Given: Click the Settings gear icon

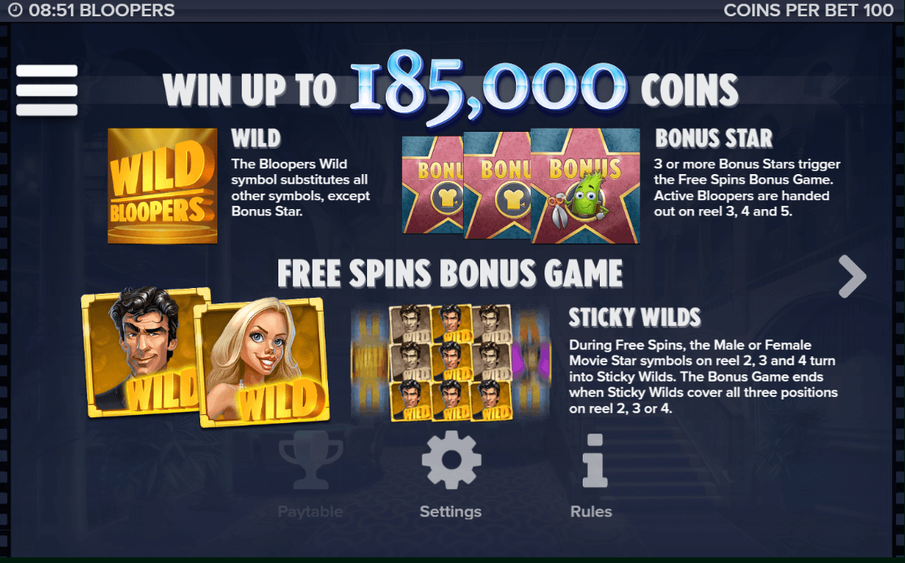Looking at the screenshot, I should coord(452,460).
